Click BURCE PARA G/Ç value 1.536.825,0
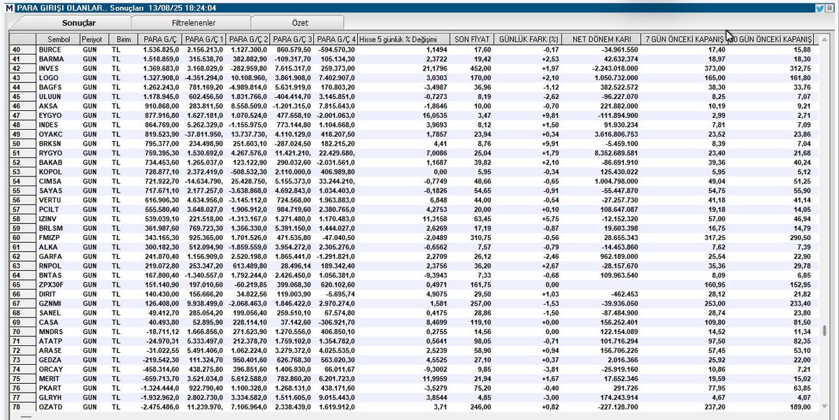The height and width of the screenshot is (420, 839). (161, 50)
